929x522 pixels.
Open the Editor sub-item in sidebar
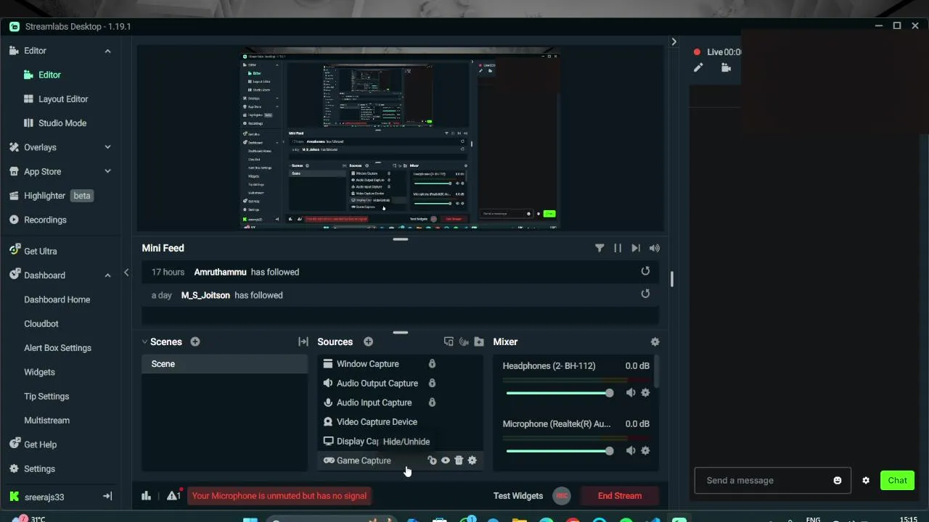tap(49, 75)
